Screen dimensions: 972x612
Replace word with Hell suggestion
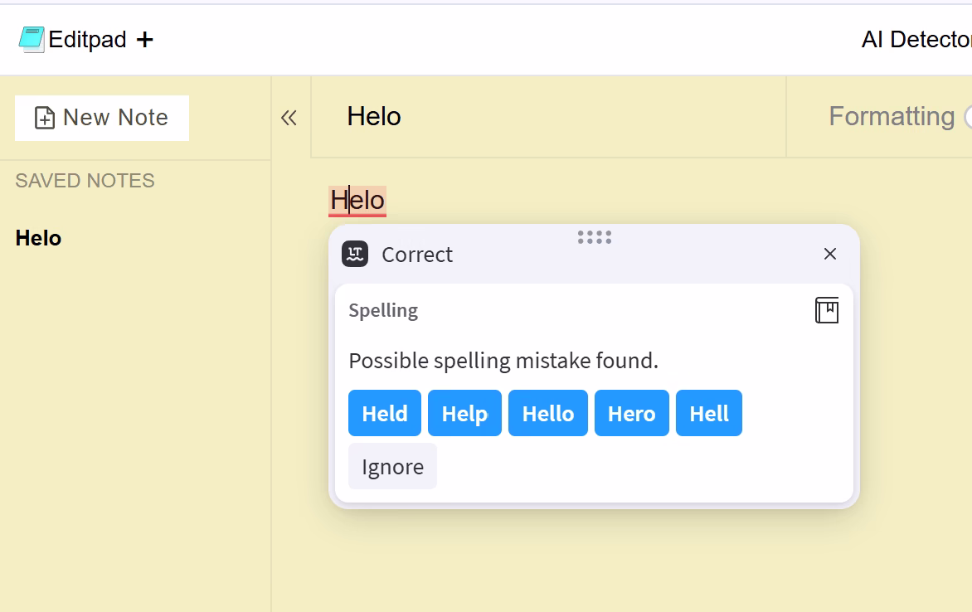click(x=708, y=413)
